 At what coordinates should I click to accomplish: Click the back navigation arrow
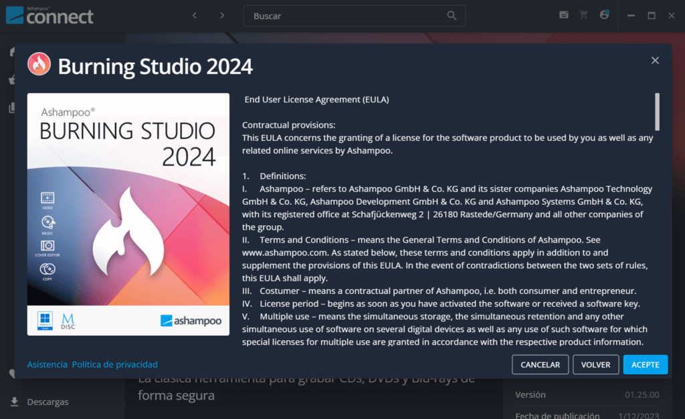pyautogui.click(x=195, y=16)
